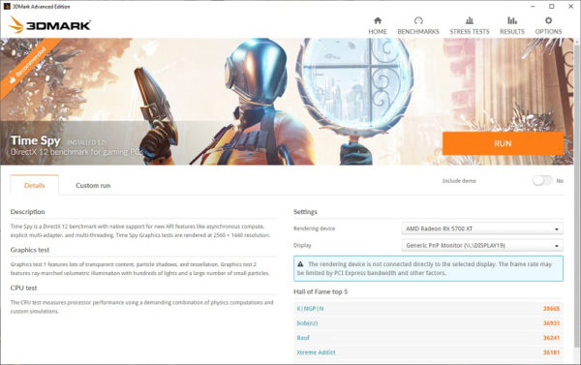Open the Options gear icon
581x365 pixels.
pyautogui.click(x=548, y=20)
